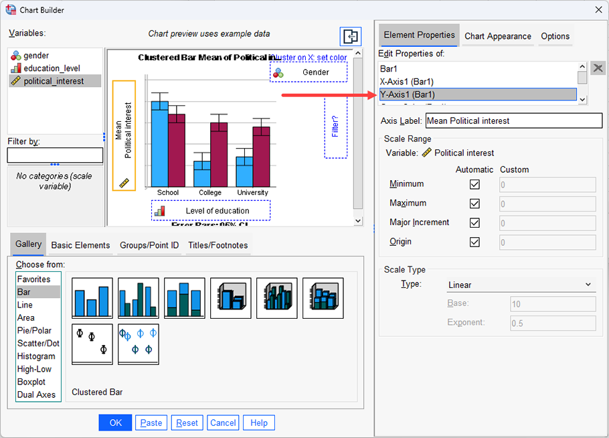Click the delete element X icon
Viewport: 609px width, 438px height.
(x=598, y=68)
